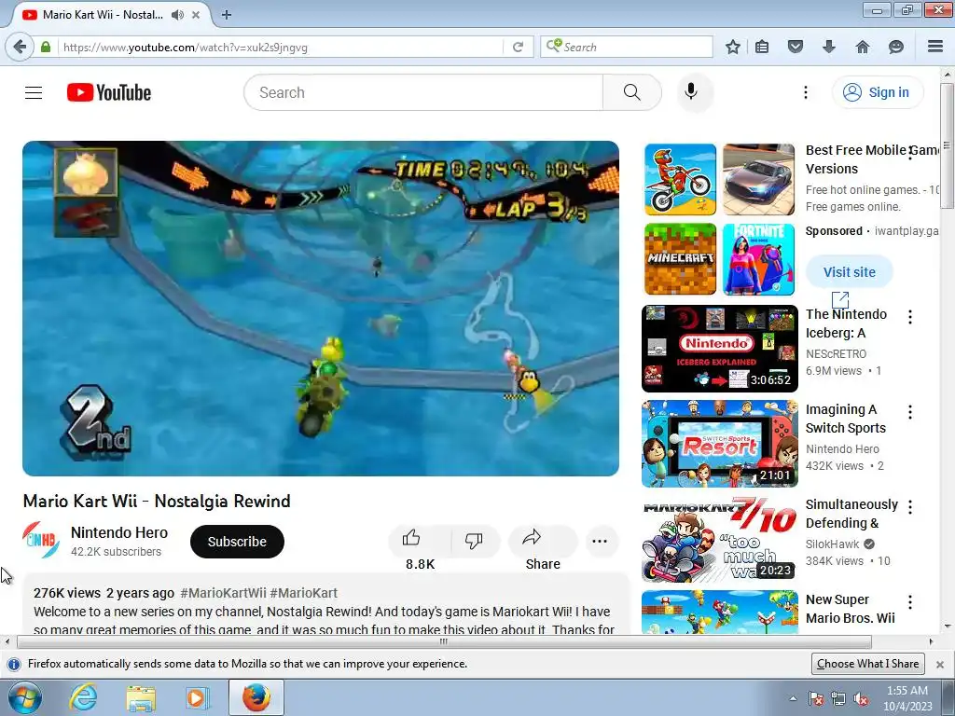Screen dimensions: 955x716
Task: Share the video with Share button
Action: [x=543, y=542]
